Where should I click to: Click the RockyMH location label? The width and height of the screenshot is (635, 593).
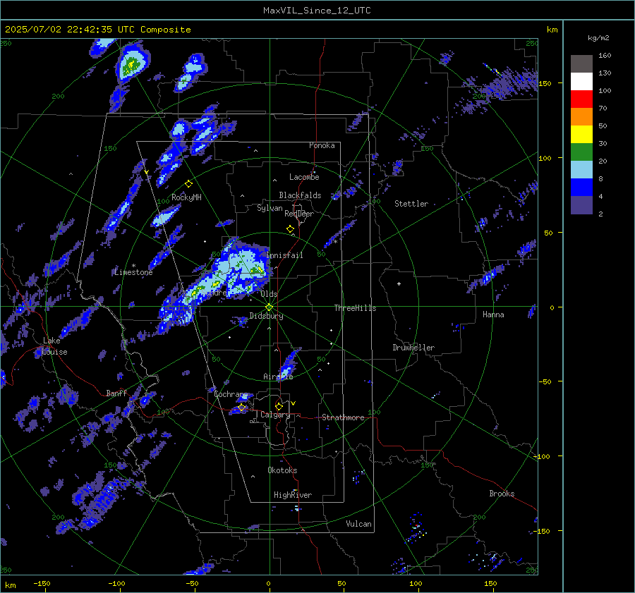point(186,197)
